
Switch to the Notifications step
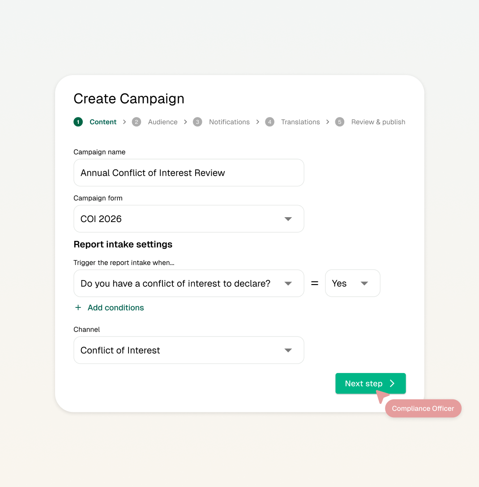(229, 122)
